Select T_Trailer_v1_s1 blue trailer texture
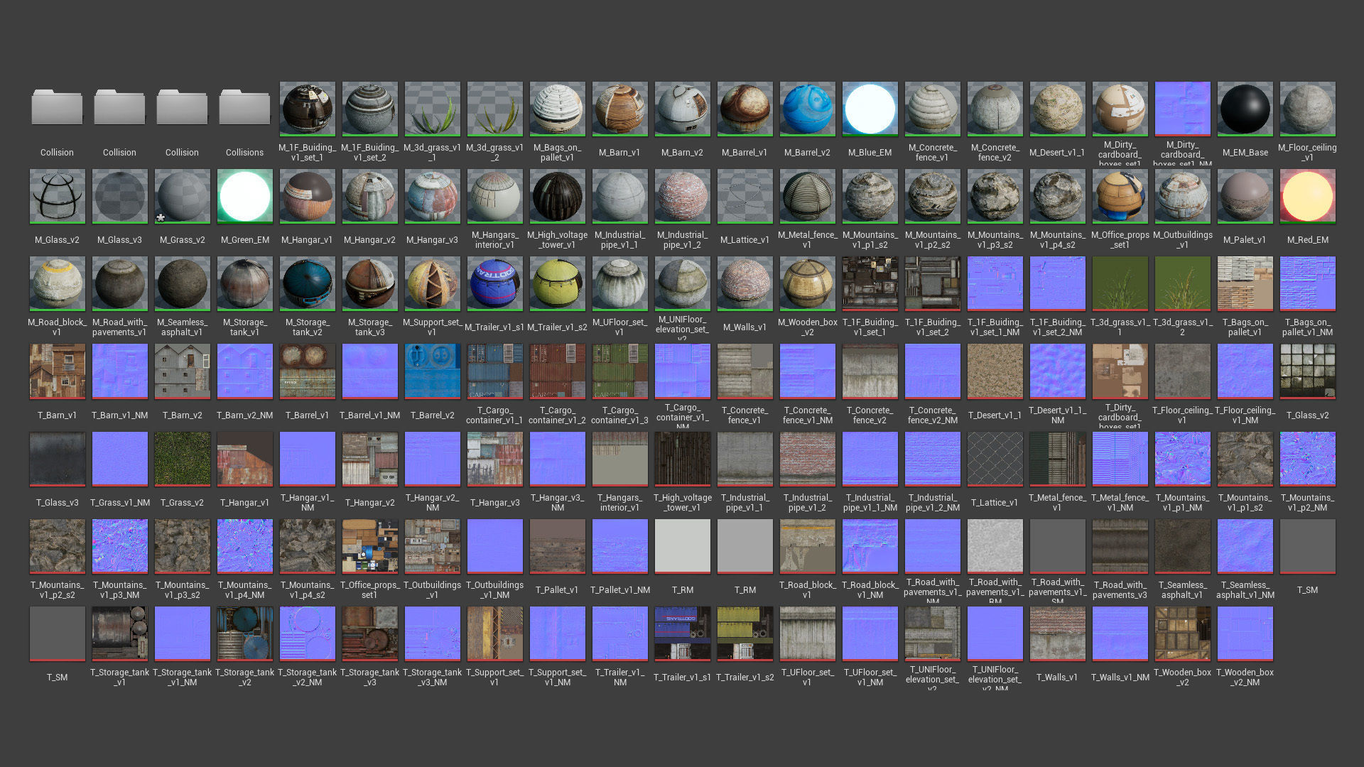This screenshot has width=1364, height=767. pos(682,633)
